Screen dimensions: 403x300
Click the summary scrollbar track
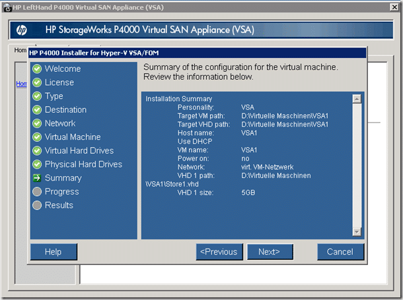pyautogui.click(x=357, y=165)
